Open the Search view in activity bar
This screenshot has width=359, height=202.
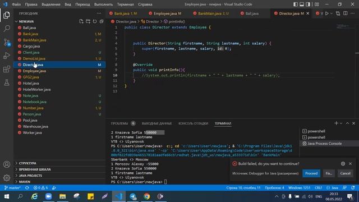(7, 29)
